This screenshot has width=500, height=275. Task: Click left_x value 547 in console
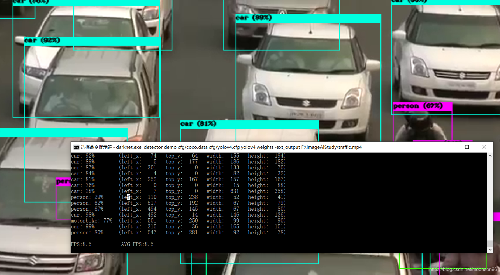(152, 233)
